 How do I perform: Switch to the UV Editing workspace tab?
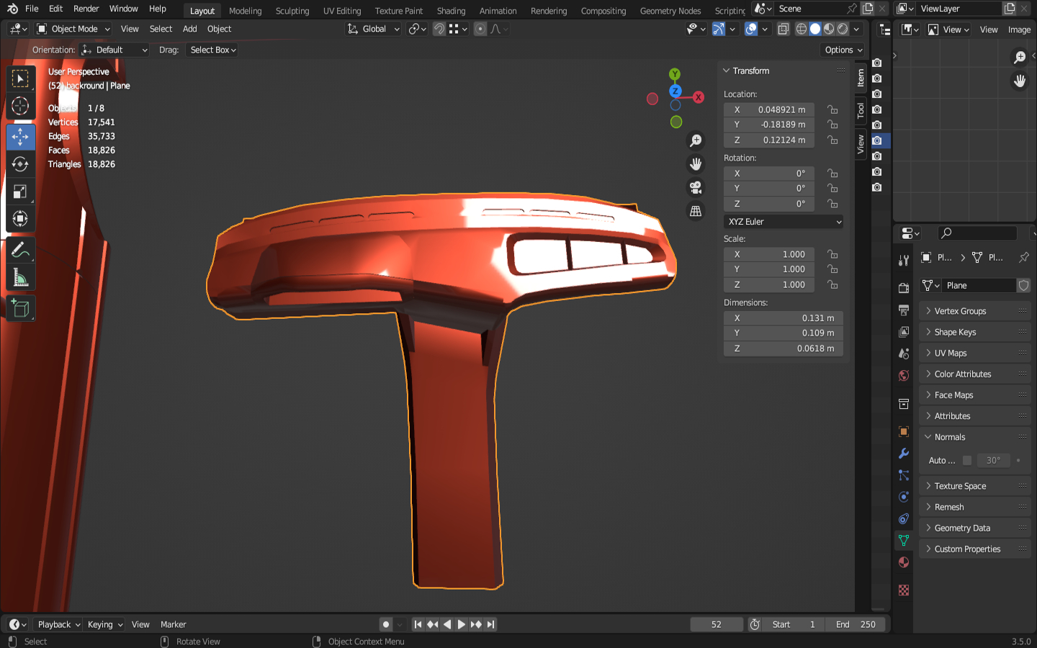(342, 11)
